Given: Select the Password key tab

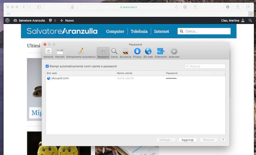Looking at the screenshot, I should tap(103, 53).
